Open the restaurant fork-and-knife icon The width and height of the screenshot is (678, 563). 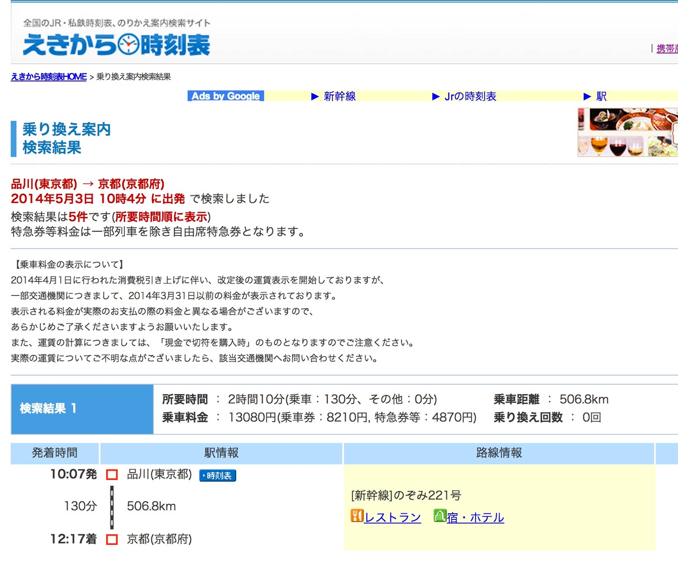[357, 516]
